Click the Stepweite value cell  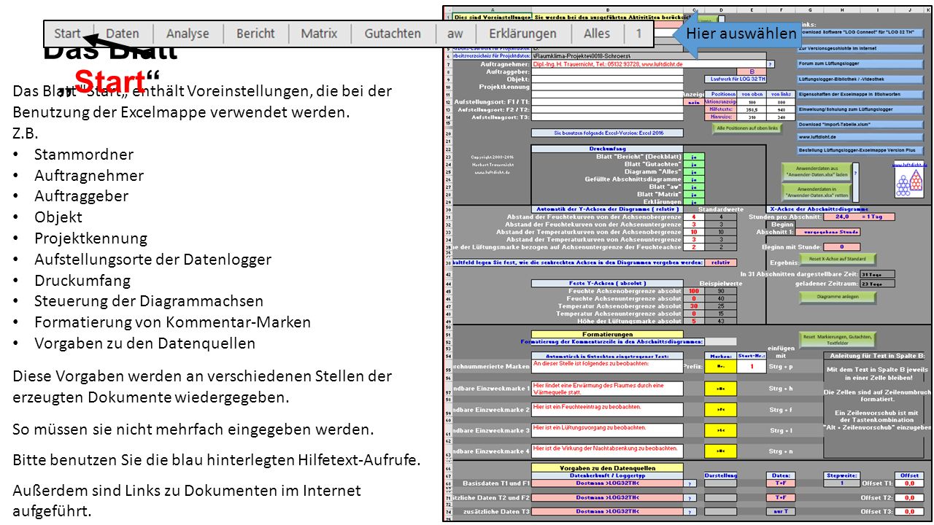843,483
